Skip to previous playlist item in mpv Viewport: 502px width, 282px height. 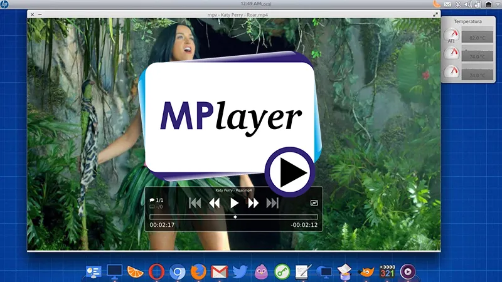click(x=195, y=203)
